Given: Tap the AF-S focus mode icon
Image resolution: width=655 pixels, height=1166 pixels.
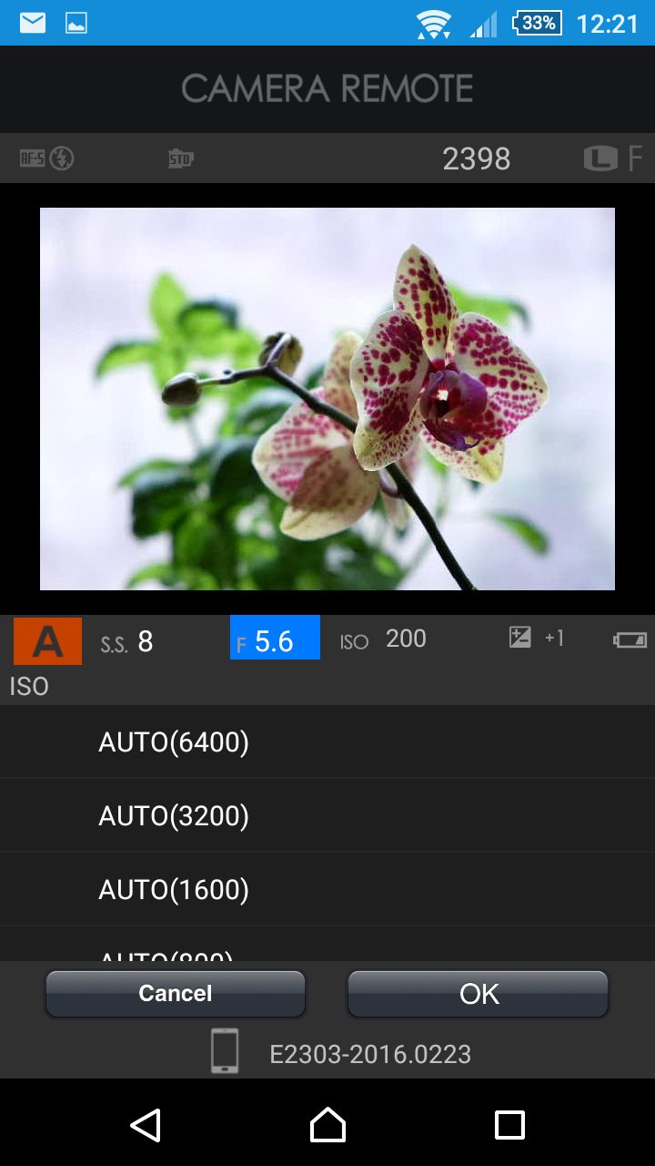Looking at the screenshot, I should tap(33, 159).
